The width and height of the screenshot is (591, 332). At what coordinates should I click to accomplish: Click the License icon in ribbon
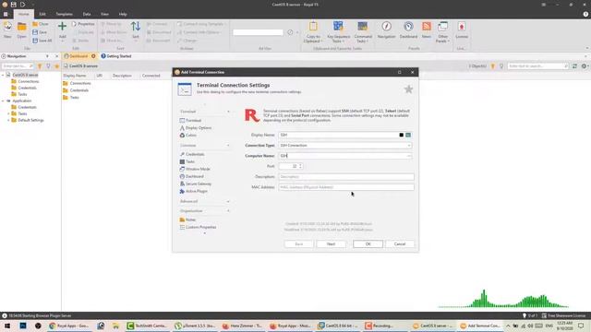tap(462, 27)
